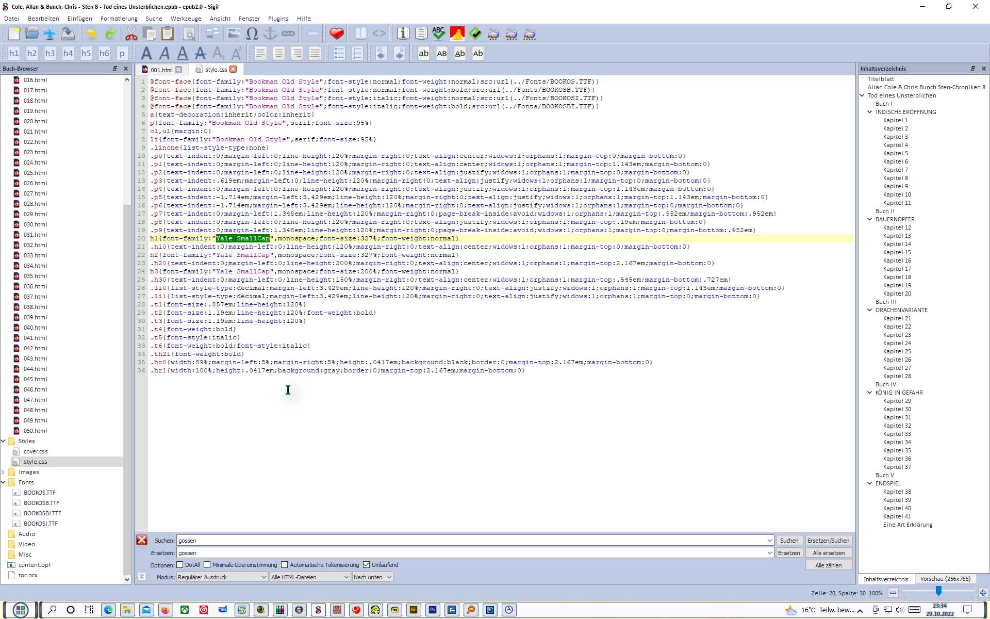Viewport: 990px width, 619px height.
Task: Click the Alle ersetzen button
Action: tap(829, 553)
